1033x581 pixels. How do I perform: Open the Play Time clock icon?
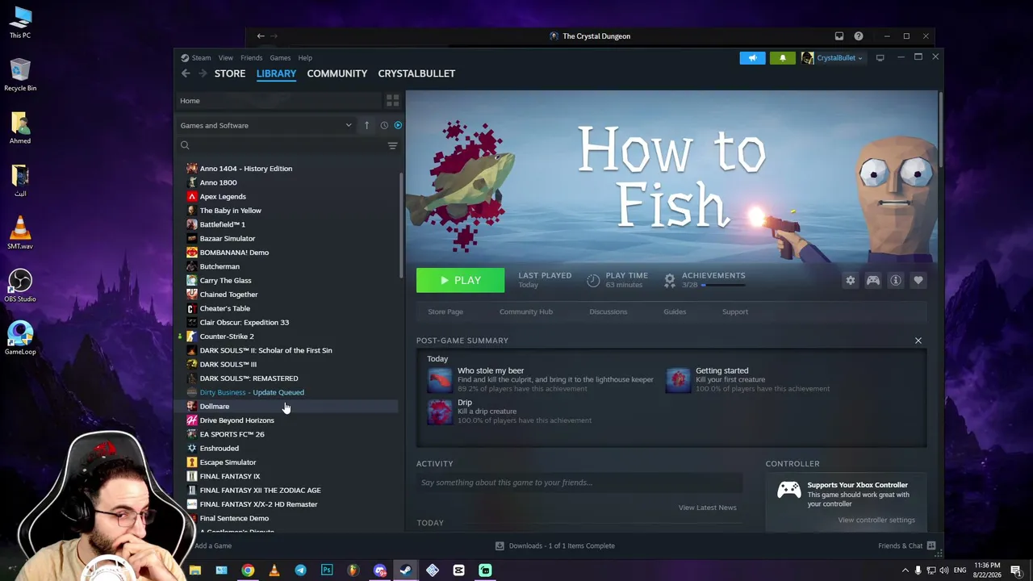tap(593, 280)
